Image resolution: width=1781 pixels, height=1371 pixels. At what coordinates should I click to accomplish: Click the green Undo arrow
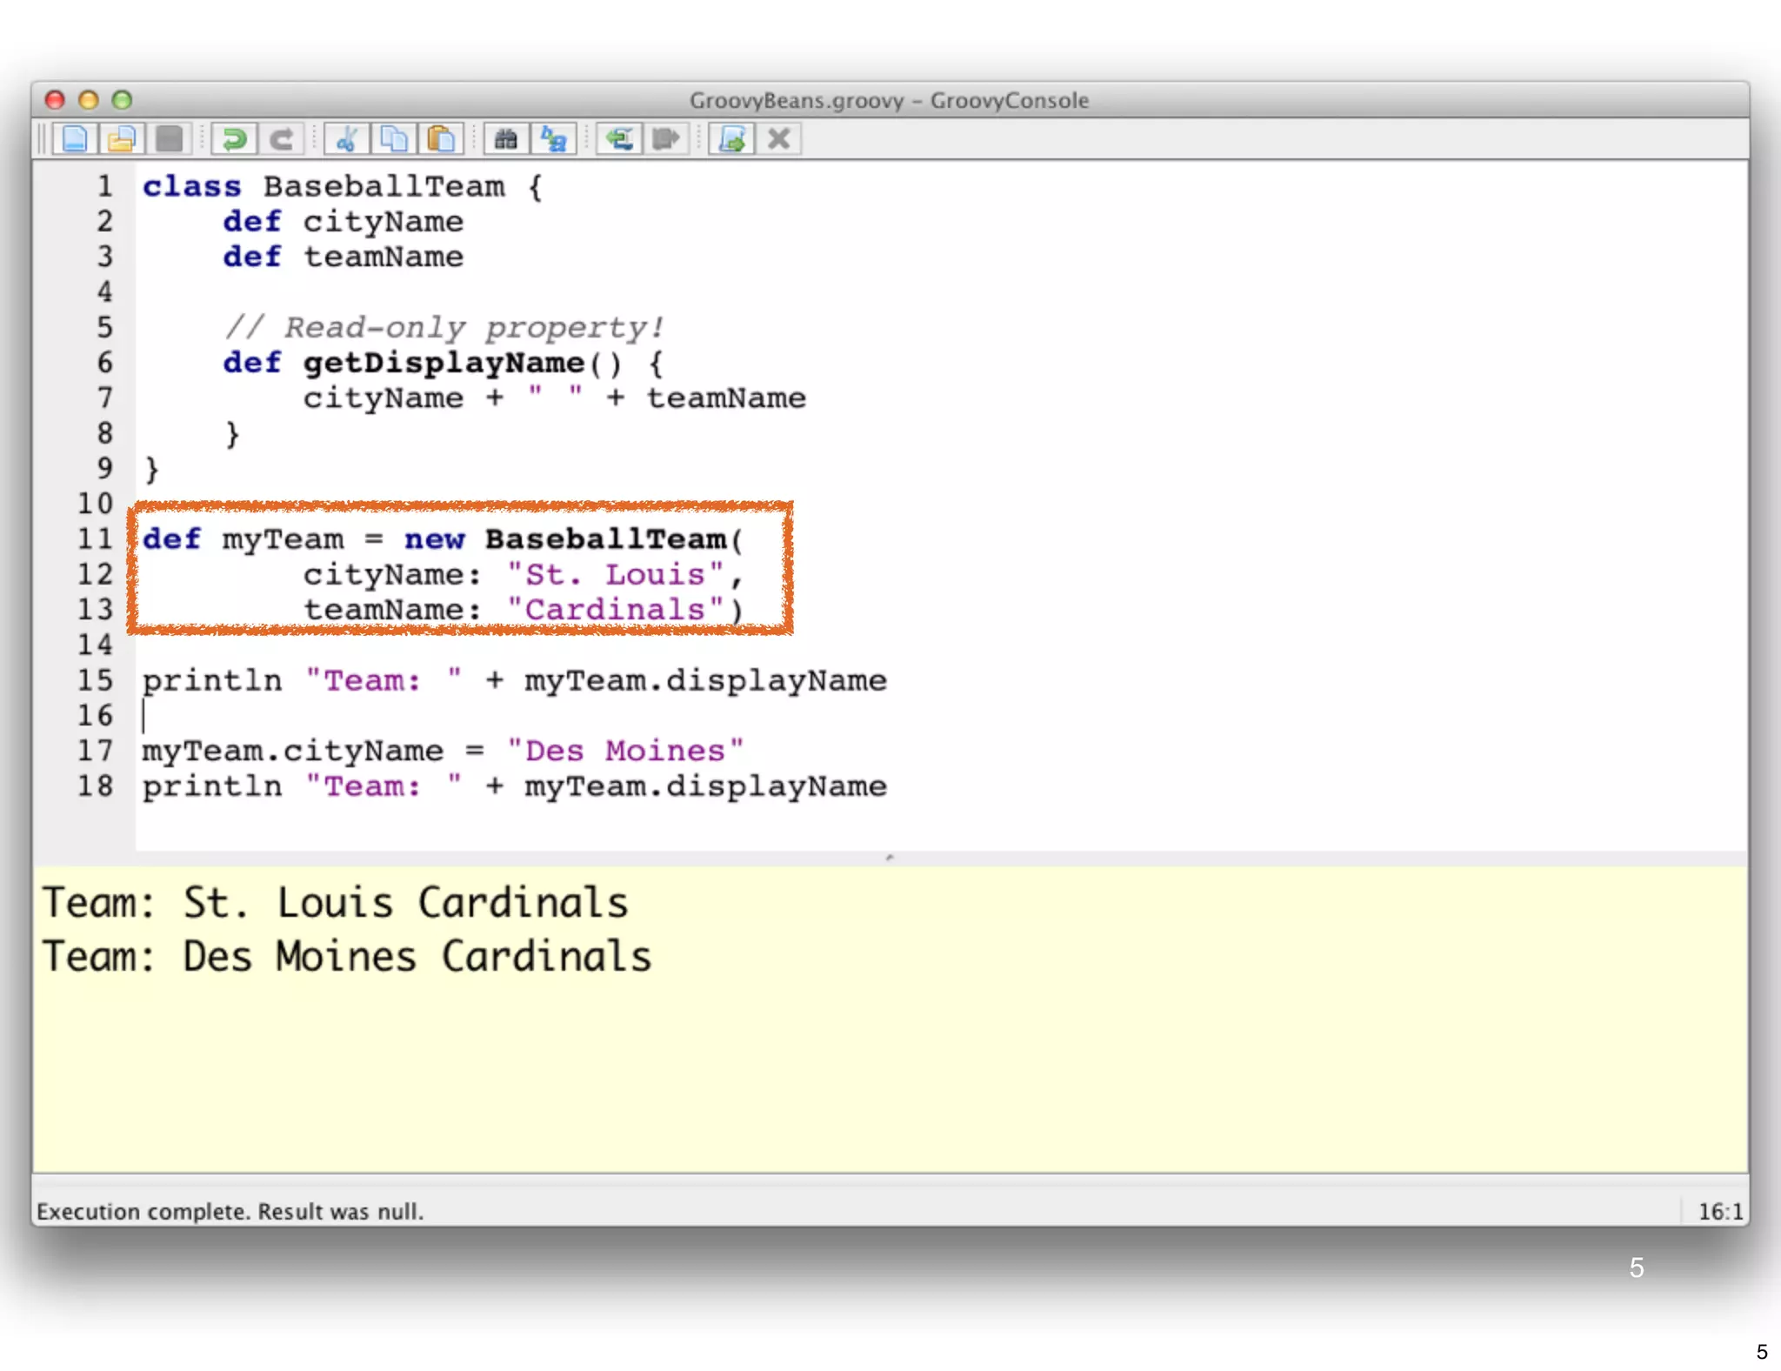[x=234, y=139]
